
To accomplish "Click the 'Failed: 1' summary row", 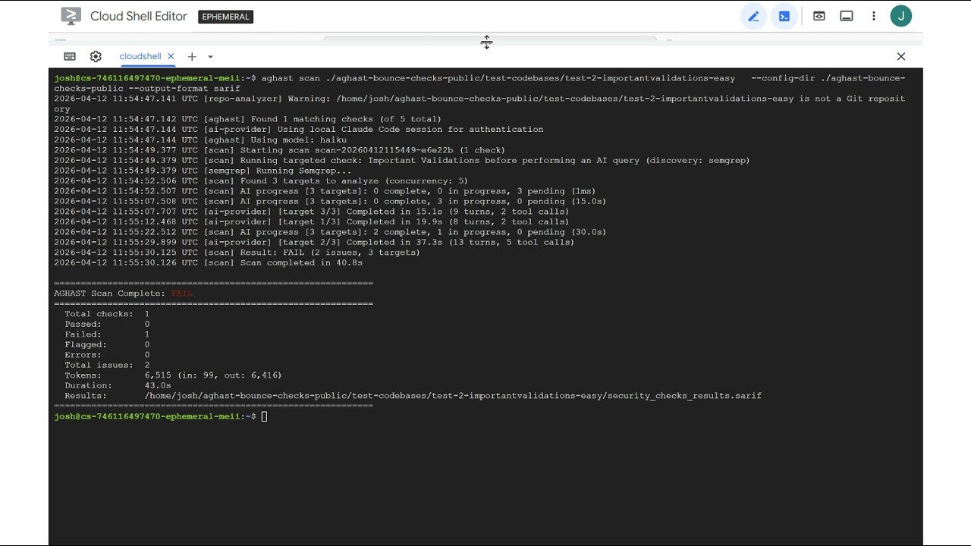I will pos(107,334).
